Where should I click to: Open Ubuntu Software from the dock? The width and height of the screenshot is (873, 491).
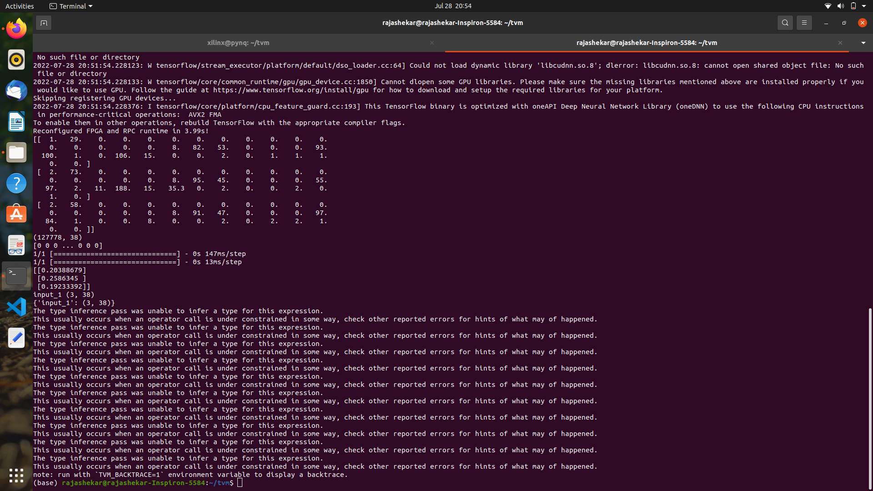point(16,214)
